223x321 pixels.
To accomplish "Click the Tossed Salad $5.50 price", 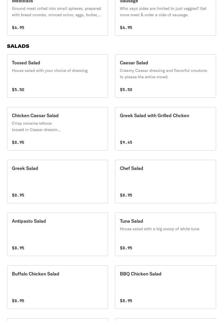I will (x=18, y=90).
